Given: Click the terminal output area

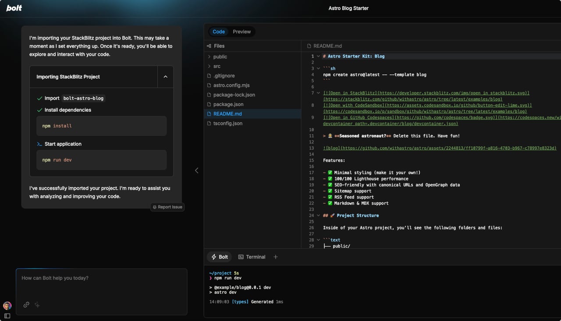Looking at the screenshot, I should click(382, 291).
